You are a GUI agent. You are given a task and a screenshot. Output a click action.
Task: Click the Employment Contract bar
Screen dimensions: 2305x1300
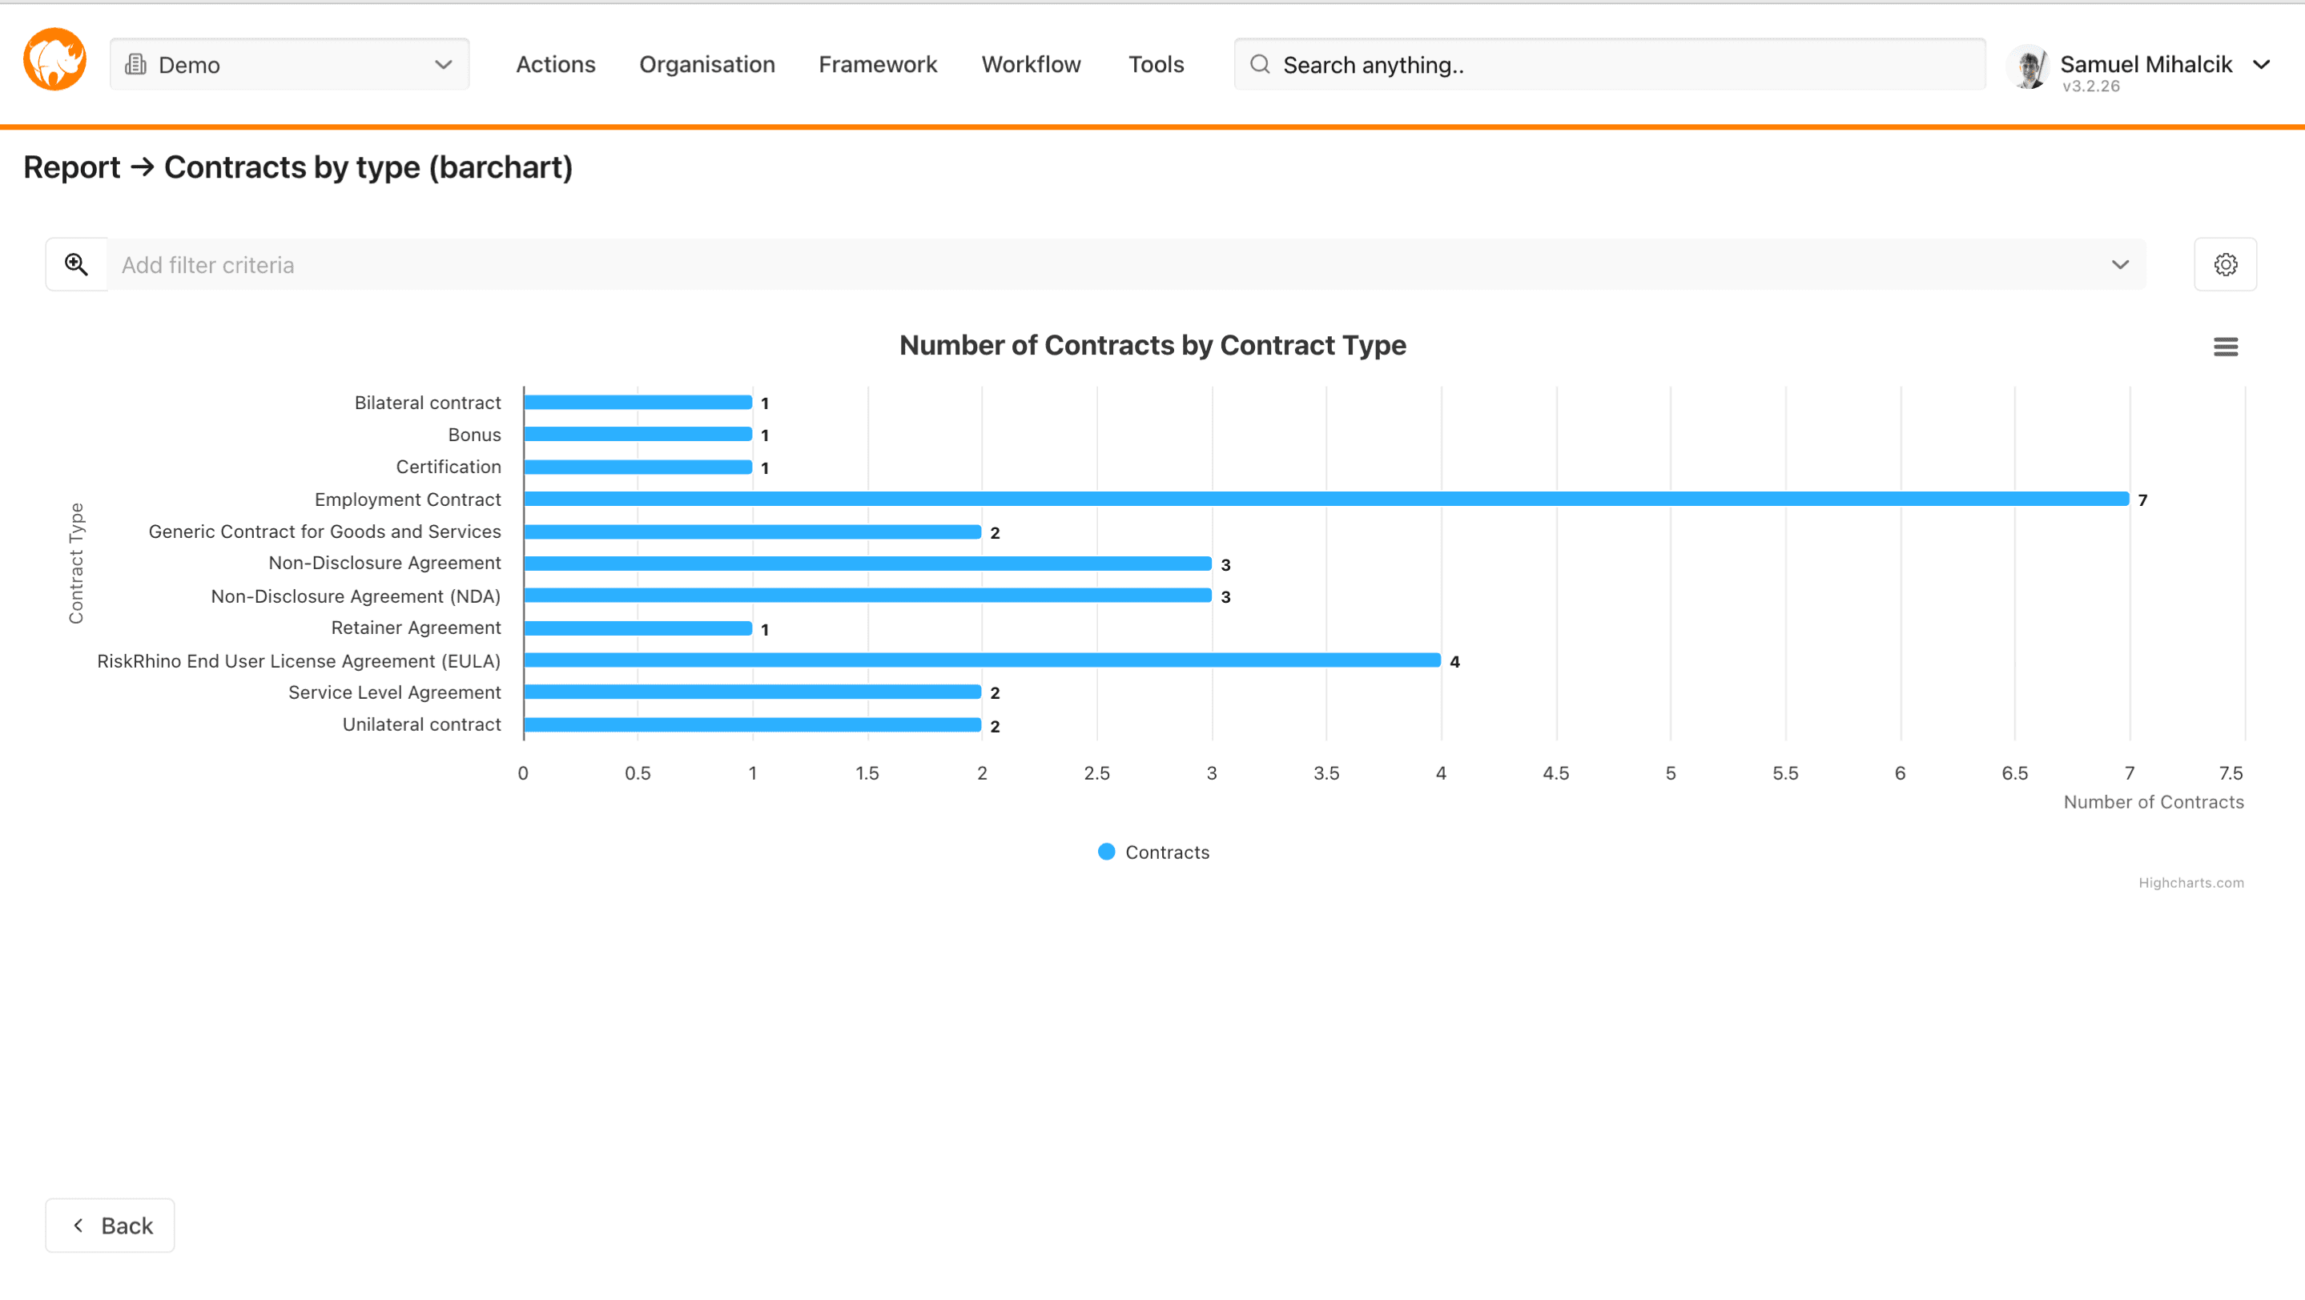pyautogui.click(x=1325, y=499)
